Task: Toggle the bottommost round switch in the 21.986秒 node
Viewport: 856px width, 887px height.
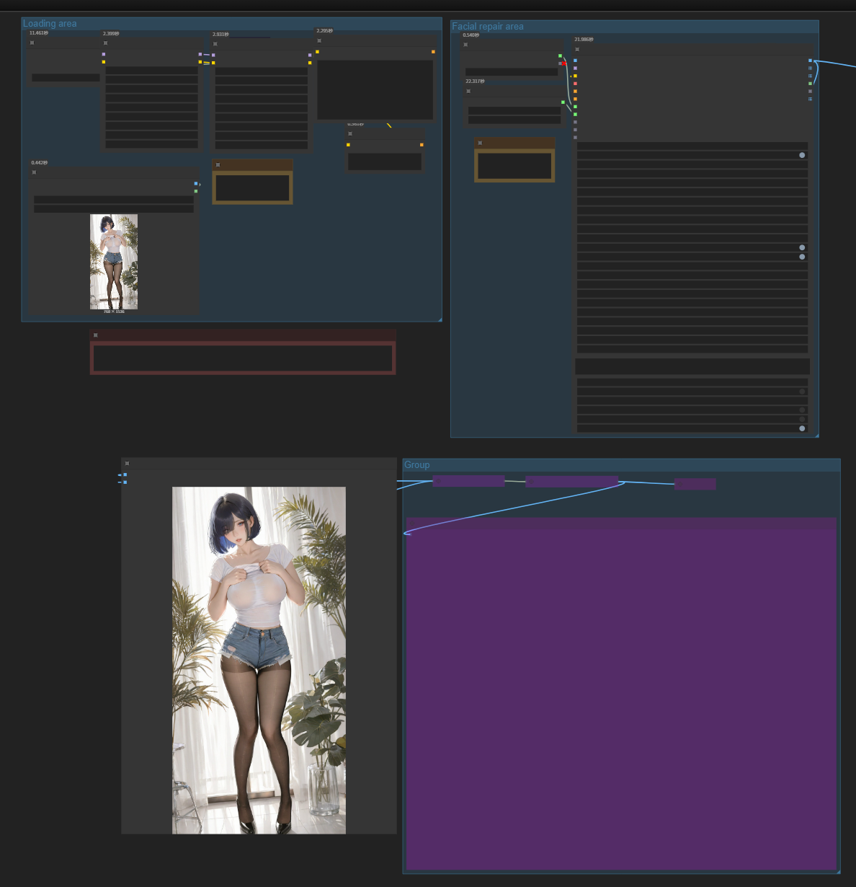Action: pos(802,428)
